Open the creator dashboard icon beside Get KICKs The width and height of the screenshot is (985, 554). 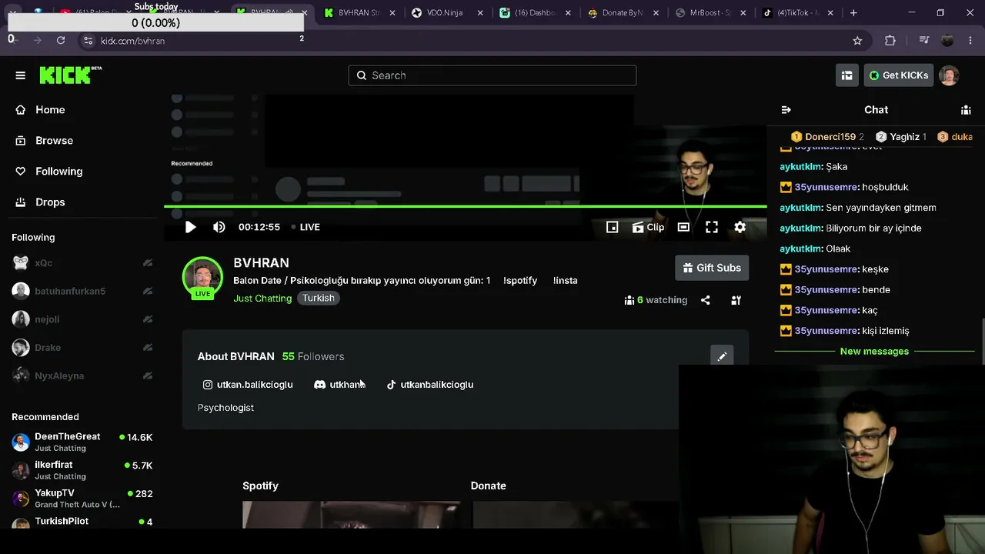846,75
